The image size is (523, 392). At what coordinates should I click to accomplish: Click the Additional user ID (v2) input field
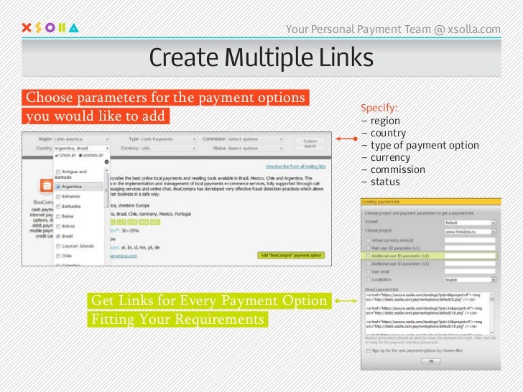(x=471, y=256)
